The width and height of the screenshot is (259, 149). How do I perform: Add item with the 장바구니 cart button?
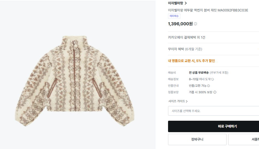pos(197,139)
